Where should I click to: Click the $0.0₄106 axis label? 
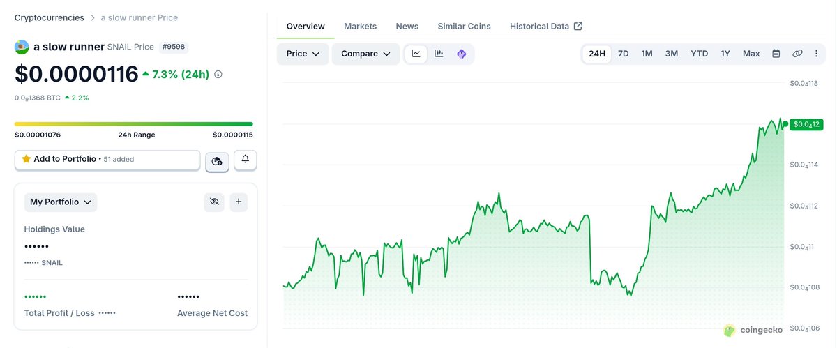804,328
